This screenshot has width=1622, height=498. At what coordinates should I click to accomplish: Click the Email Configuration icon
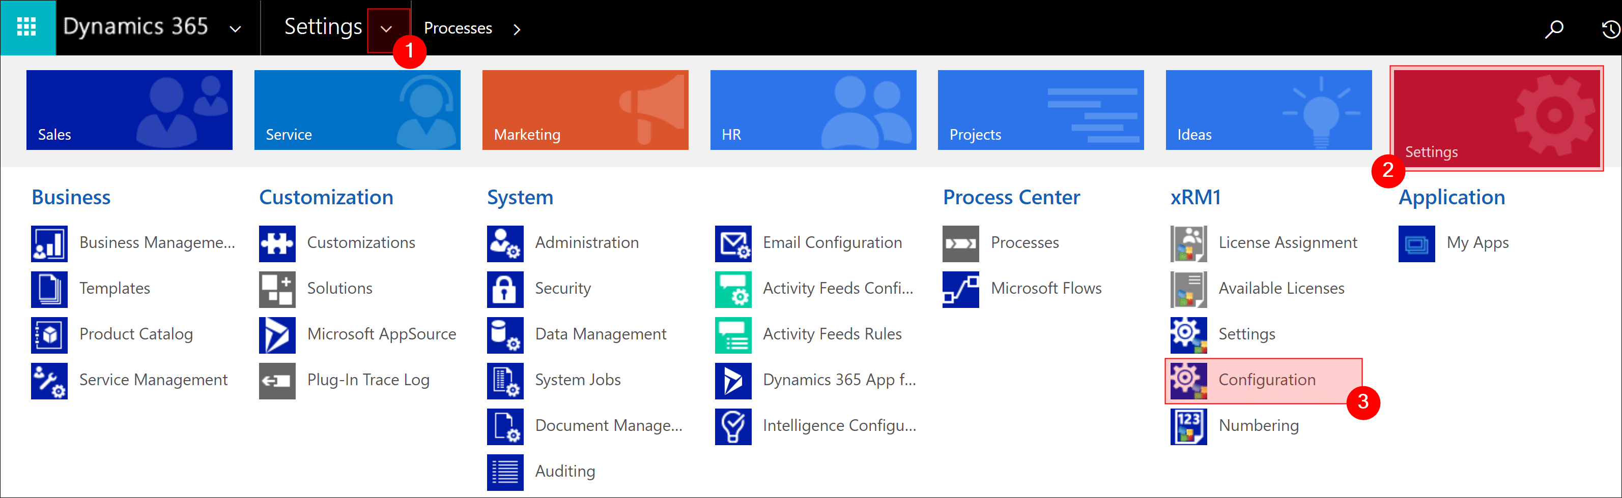(733, 243)
